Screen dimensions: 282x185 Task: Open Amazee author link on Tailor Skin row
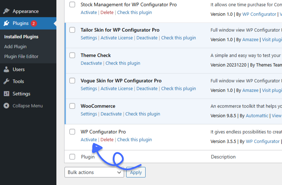coord(250,39)
